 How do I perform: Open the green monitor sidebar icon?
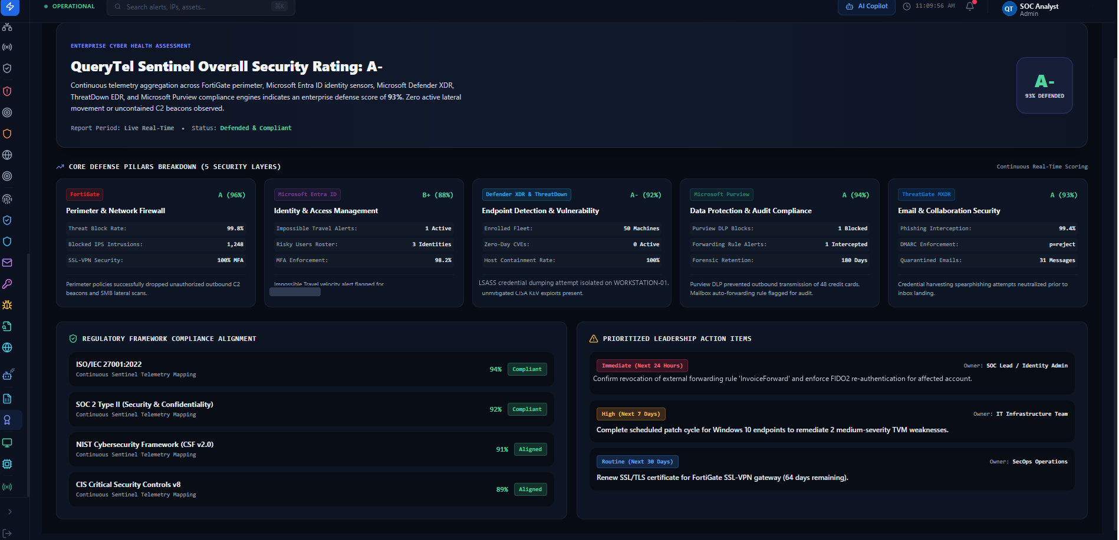tap(7, 443)
